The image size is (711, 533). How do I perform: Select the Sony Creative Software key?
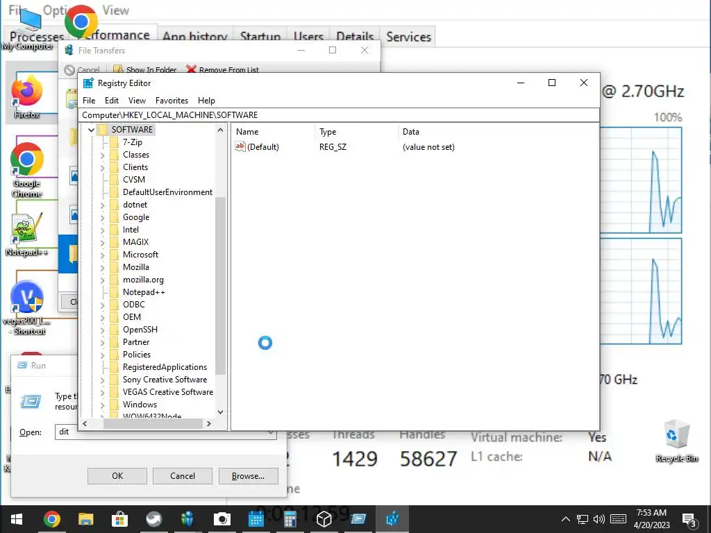165,380
